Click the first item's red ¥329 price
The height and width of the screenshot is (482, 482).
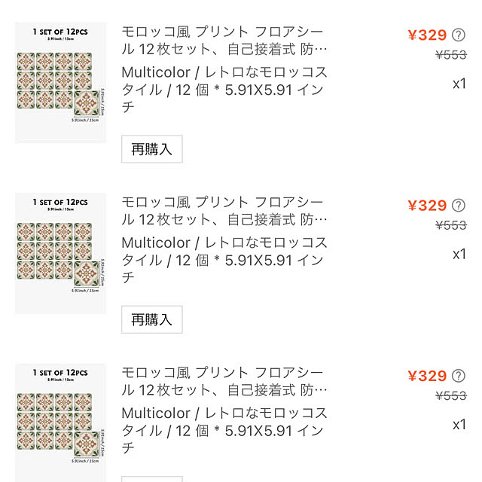coord(427,35)
